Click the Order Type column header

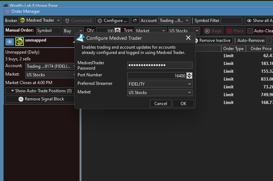tap(233, 49)
